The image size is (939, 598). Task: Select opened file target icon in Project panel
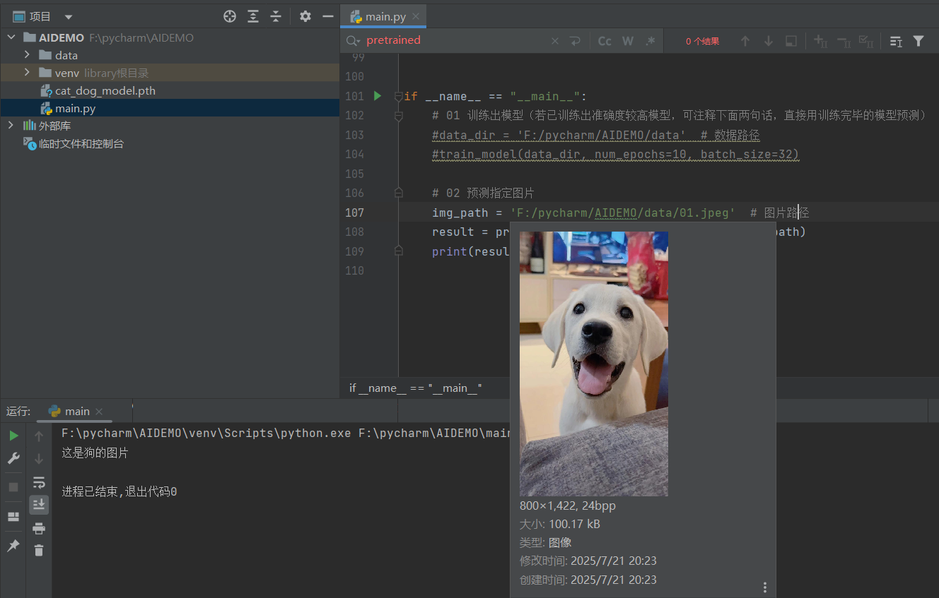pos(230,16)
